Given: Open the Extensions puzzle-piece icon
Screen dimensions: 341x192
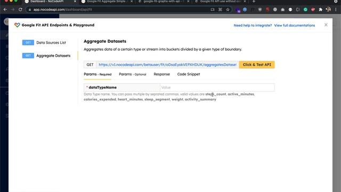Looking at the screenshot, I should click(321, 10).
